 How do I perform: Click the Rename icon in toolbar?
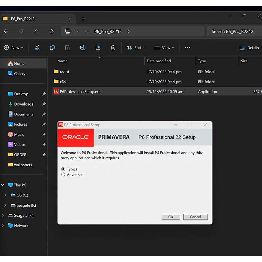(x=83, y=48)
